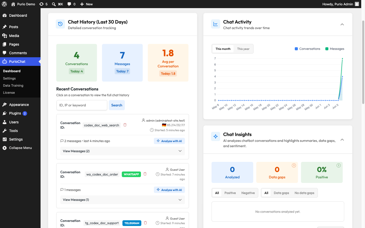This screenshot has height=228, width=365.
Task: Open the WordPress logo menu
Action: [4, 4]
